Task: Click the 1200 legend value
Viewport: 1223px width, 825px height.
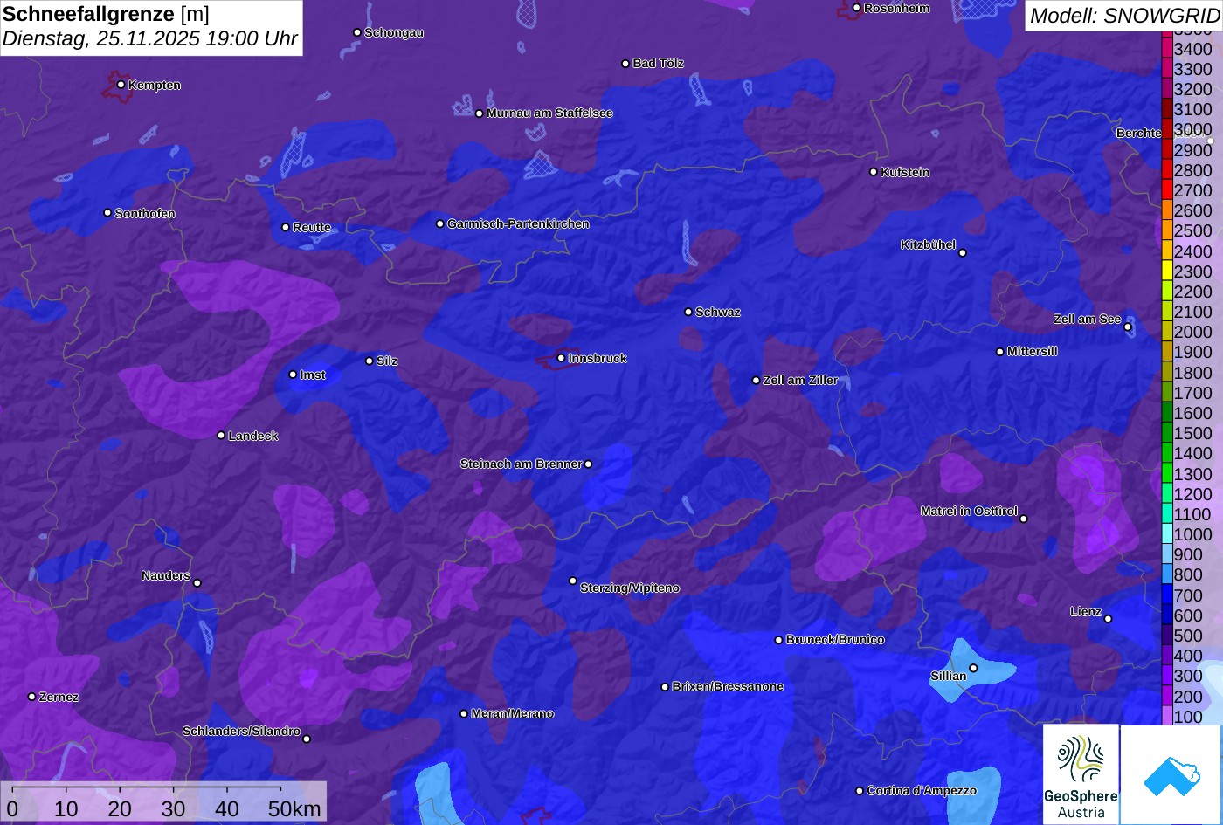Action: click(x=1193, y=494)
